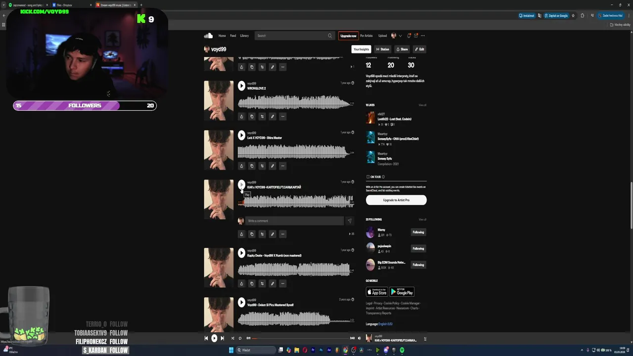This screenshot has height=356, width=633.
Task: Click the profile Share button
Action: coord(402,49)
